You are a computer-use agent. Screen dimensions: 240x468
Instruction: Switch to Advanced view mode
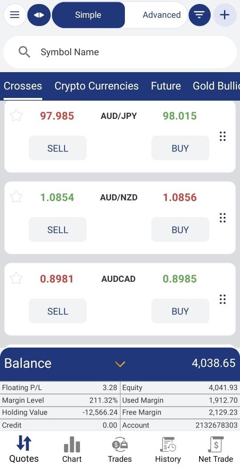[162, 15]
